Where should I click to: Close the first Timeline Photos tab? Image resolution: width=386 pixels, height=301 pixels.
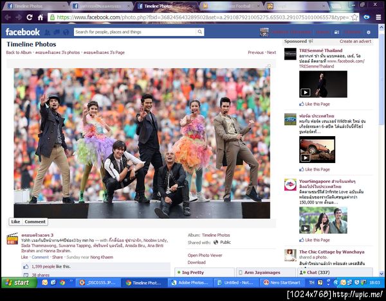pos(64,6)
